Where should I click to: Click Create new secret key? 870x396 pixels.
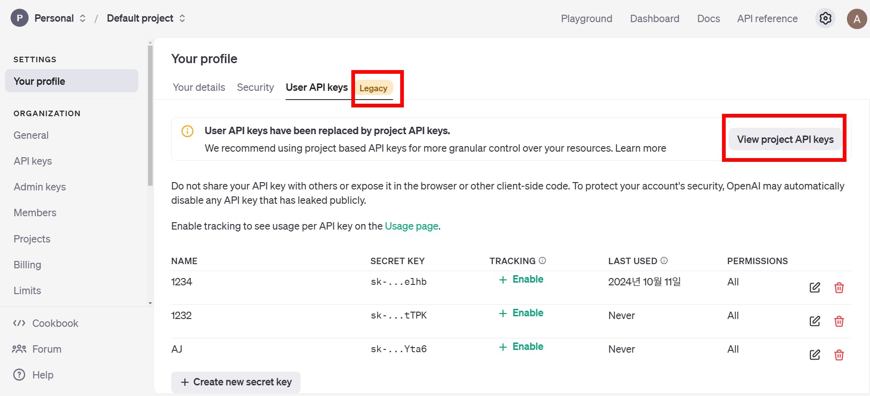[x=236, y=382]
